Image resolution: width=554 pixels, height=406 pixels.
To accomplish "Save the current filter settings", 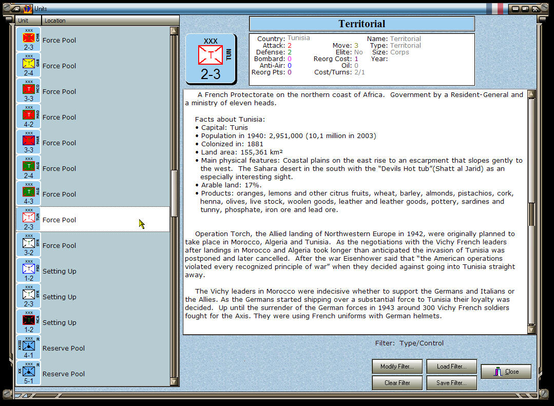I will (451, 382).
